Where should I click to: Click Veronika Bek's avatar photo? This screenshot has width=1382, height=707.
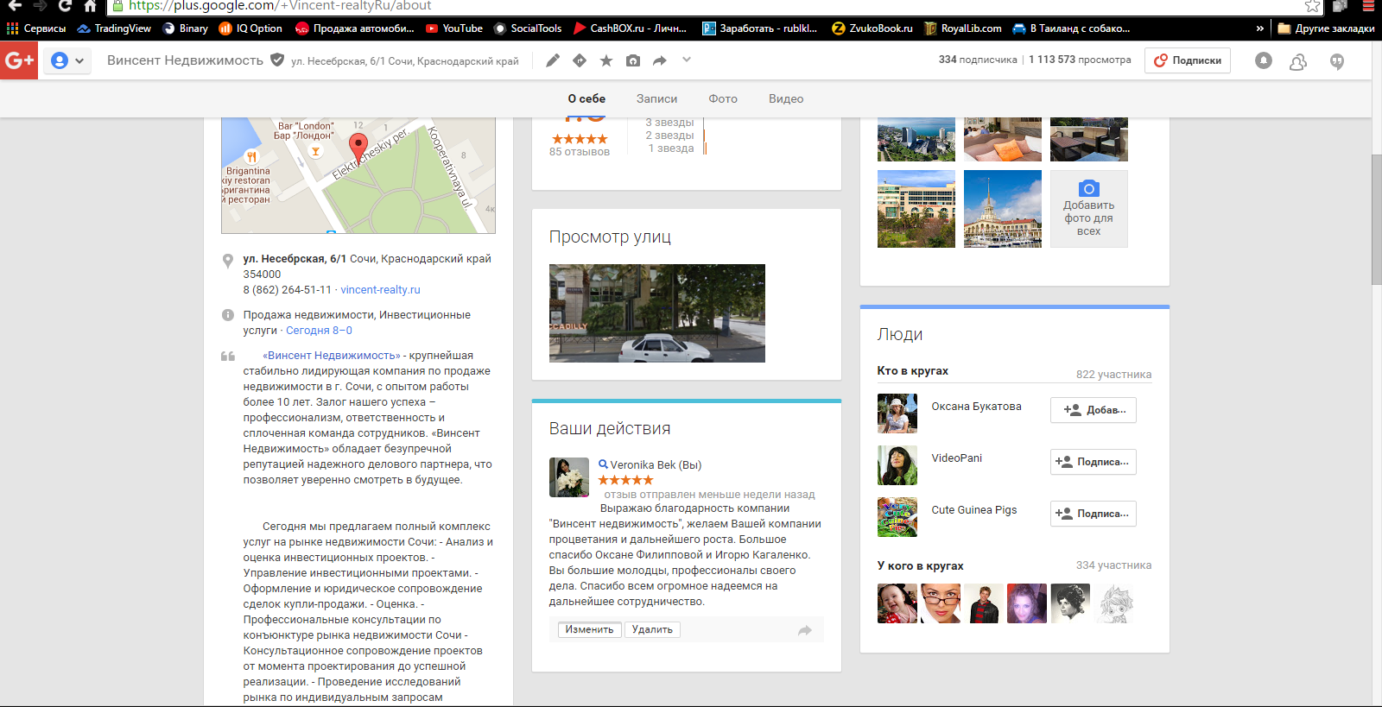pos(569,477)
